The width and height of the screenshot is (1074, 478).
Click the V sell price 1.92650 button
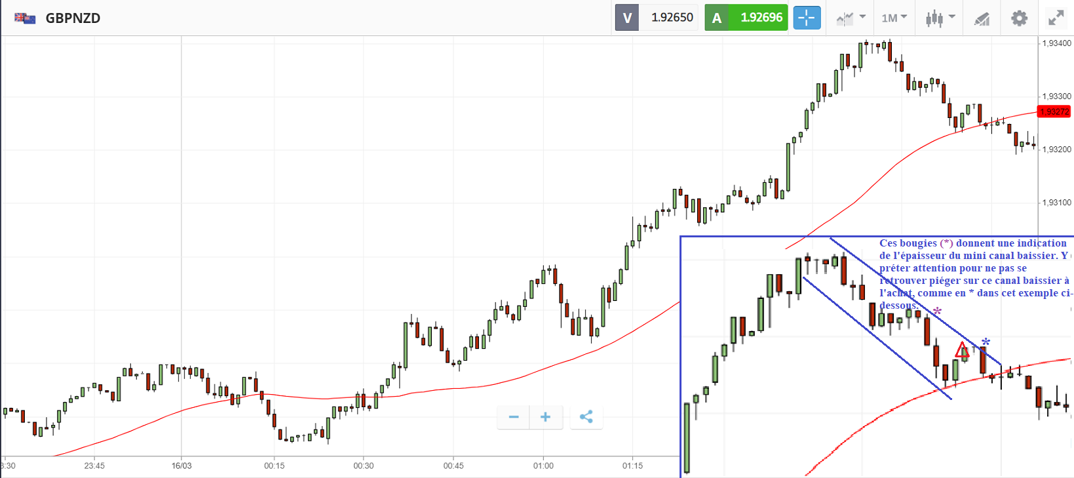click(x=656, y=18)
